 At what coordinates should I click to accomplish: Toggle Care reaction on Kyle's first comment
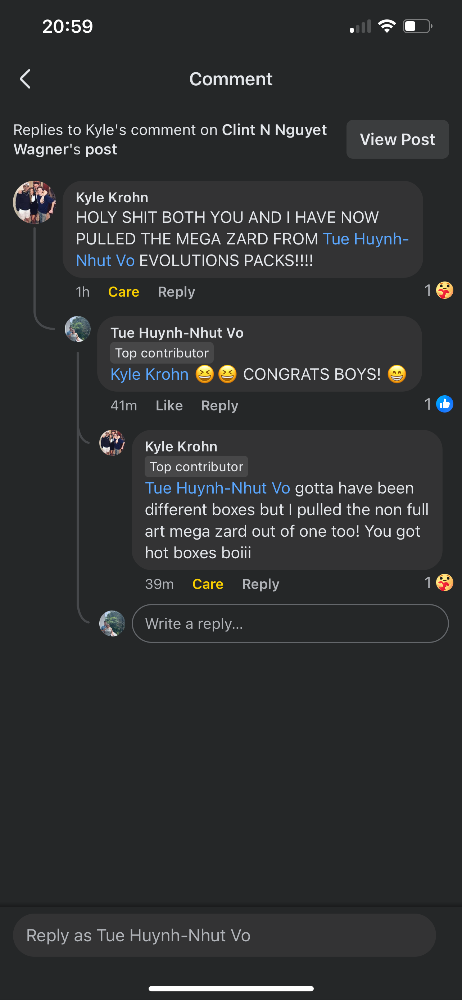[x=123, y=292]
